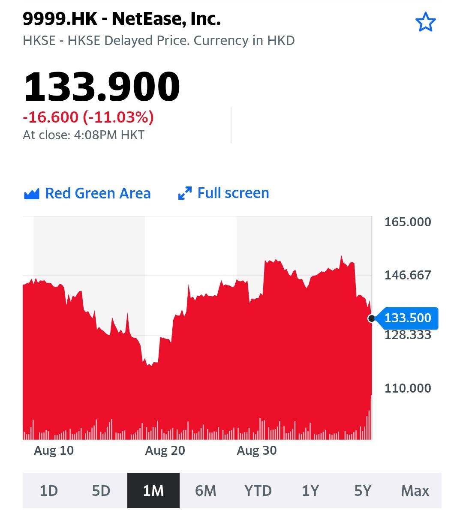Click the 133.900 closing price

point(102,87)
